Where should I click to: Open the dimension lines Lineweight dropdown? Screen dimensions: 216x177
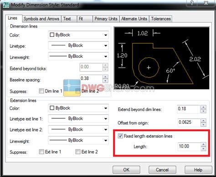(x=78, y=56)
